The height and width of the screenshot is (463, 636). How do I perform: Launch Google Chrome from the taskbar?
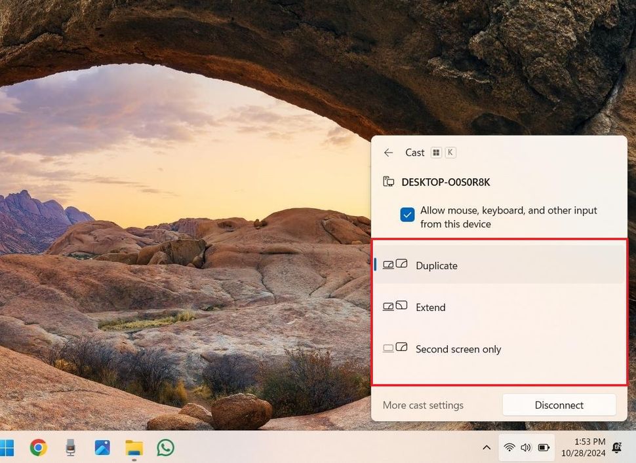[39, 447]
